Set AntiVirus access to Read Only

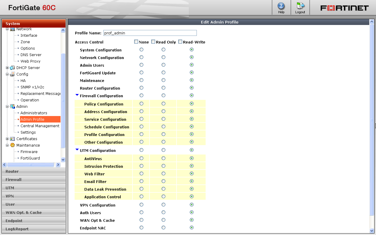[163, 158]
